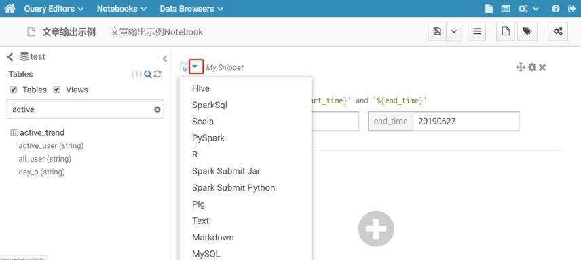This screenshot has width=581, height=260.
Task: Go back with the left chevron beside test
Action: (10, 56)
